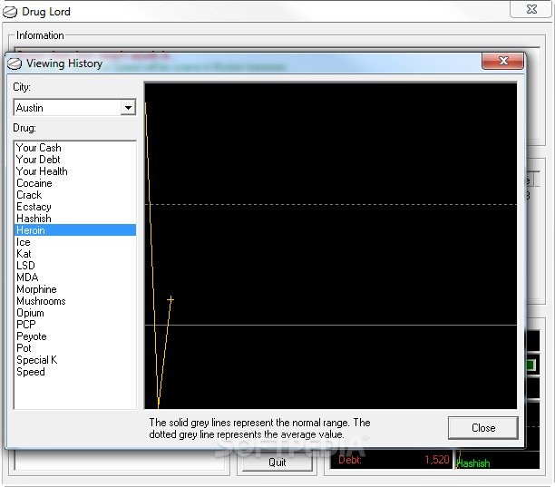Select Morphine in the drug list
Screen dimensions: 555x487
pyautogui.click(x=75, y=289)
